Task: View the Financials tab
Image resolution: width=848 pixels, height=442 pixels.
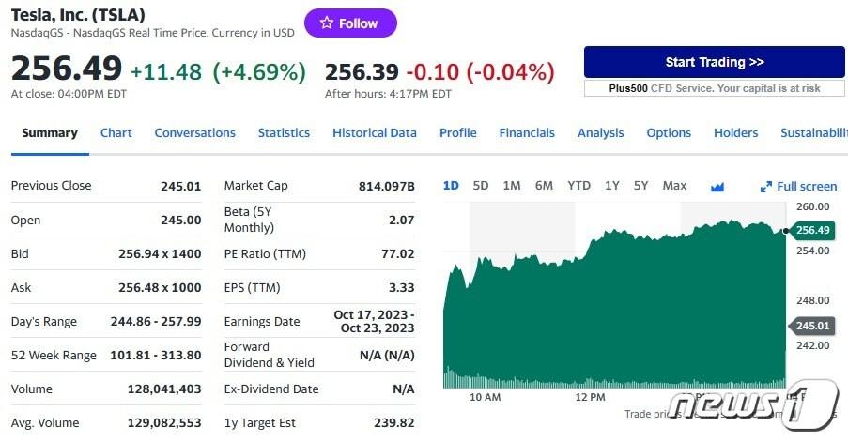Action: 527,133
